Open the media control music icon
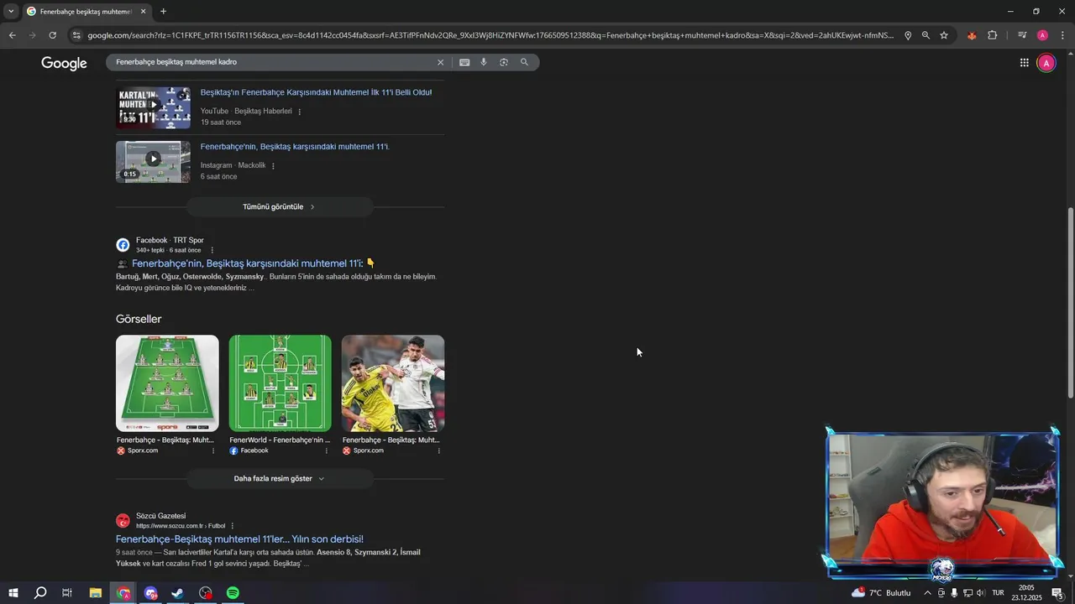1075x604 pixels. click(x=1022, y=35)
